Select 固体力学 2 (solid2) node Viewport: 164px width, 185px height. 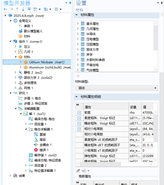(x=38, y=78)
